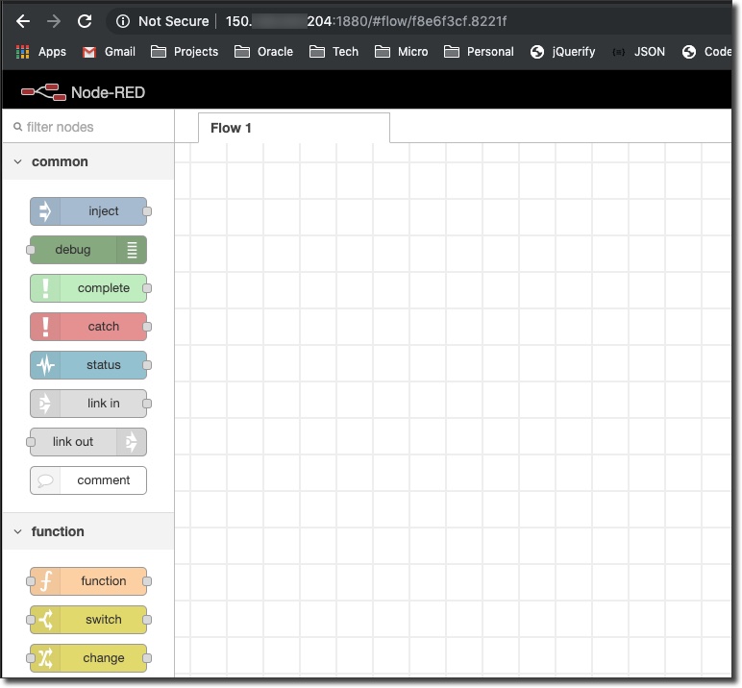Click the catch node exclamation icon

pos(45,327)
